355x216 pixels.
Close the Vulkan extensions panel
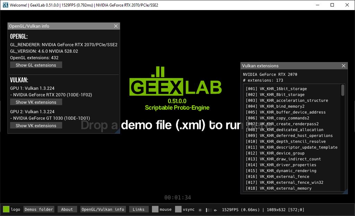pos(344,66)
